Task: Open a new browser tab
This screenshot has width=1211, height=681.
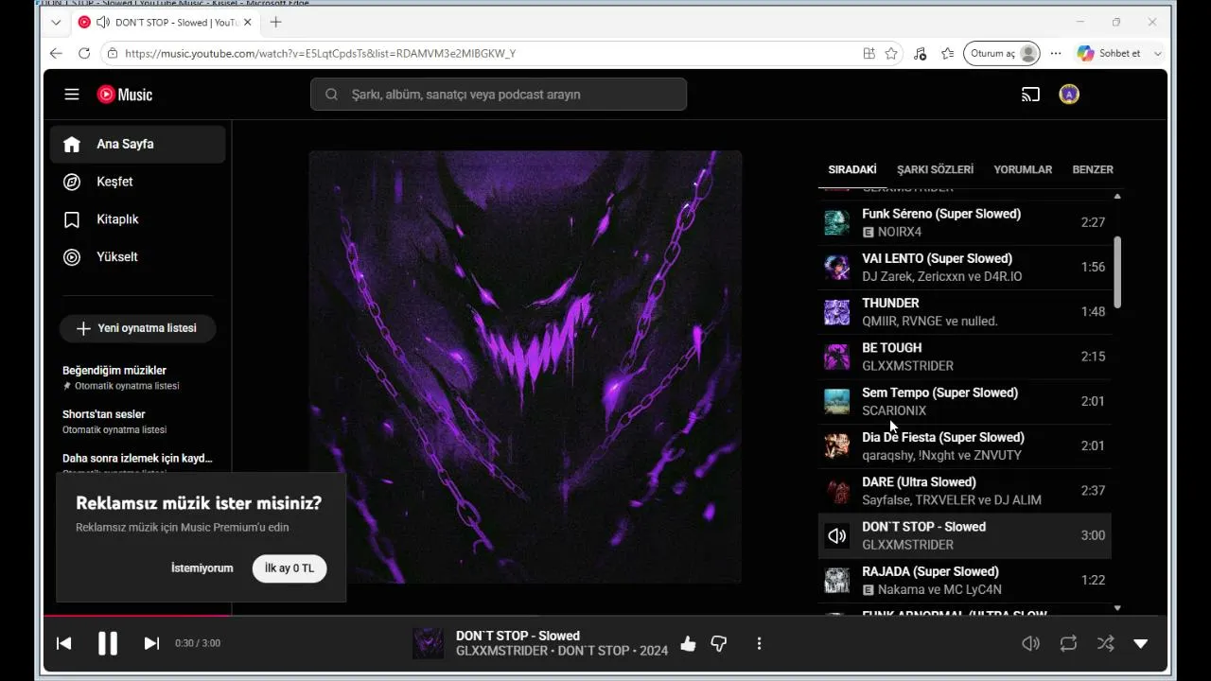Action: pyautogui.click(x=275, y=22)
